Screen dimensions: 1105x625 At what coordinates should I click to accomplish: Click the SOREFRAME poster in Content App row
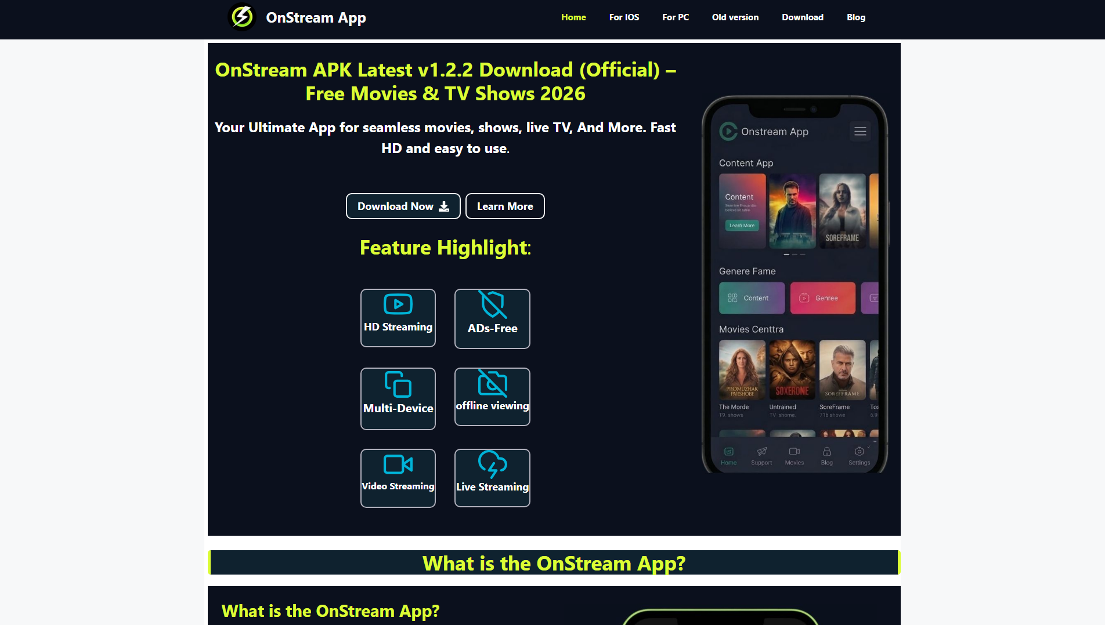(842, 211)
